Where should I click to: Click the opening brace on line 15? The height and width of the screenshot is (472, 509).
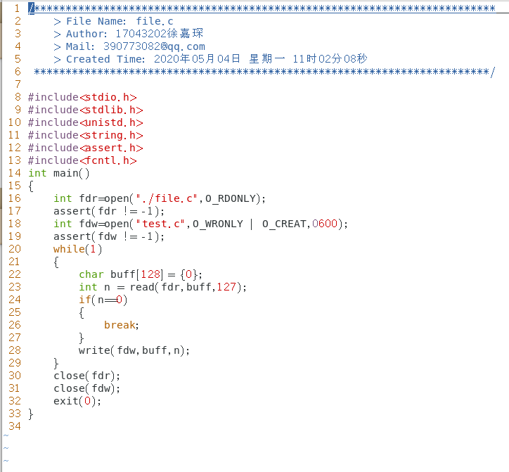coord(31,186)
